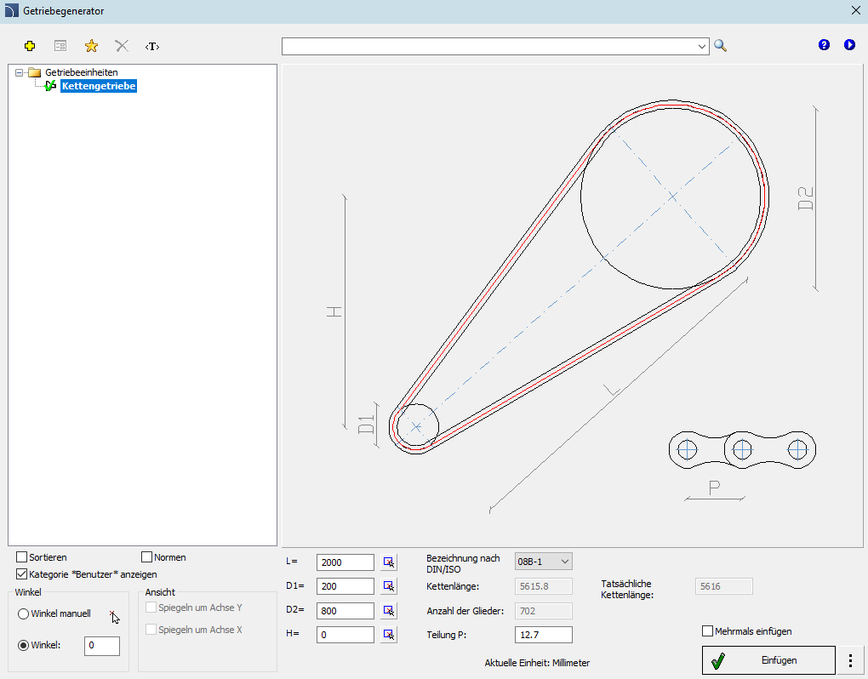Collapse the Getriebeeinheiten tree node
Screen dimensions: 868x679
(x=19, y=72)
